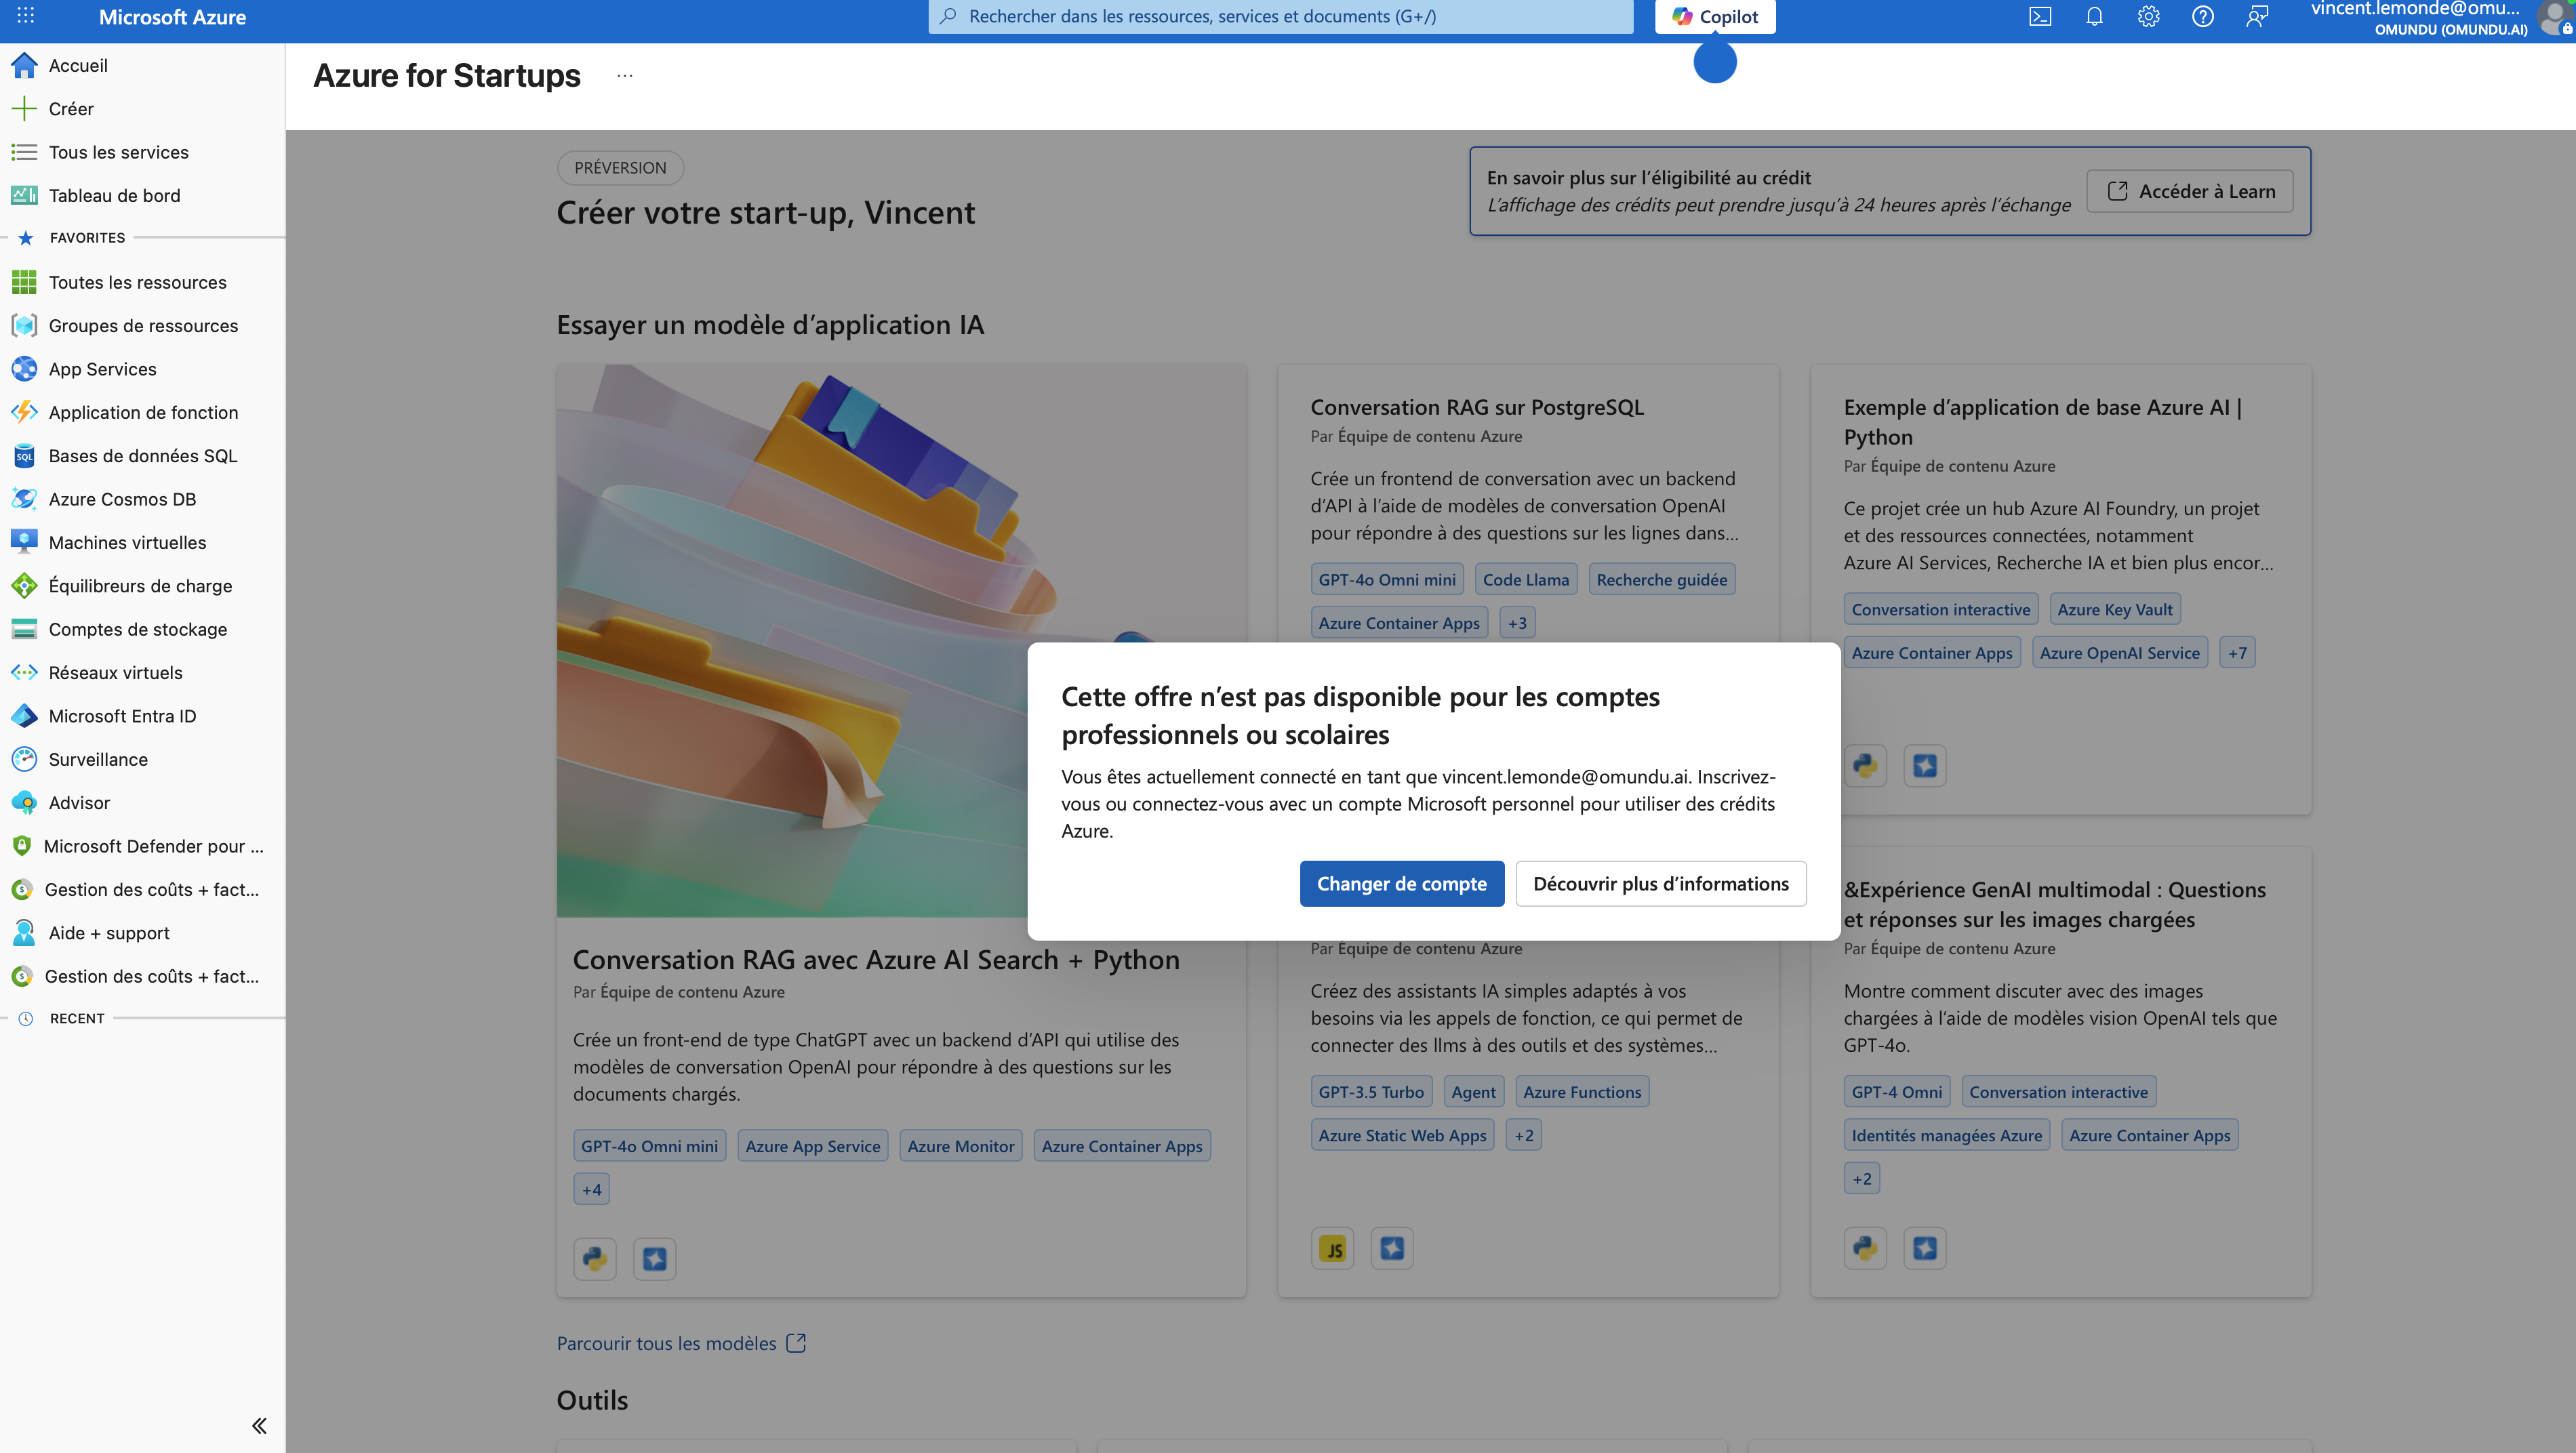Expand the +4 tags on the Azure AI Search card
The width and height of the screenshot is (2576, 1453).
pyautogui.click(x=592, y=1189)
